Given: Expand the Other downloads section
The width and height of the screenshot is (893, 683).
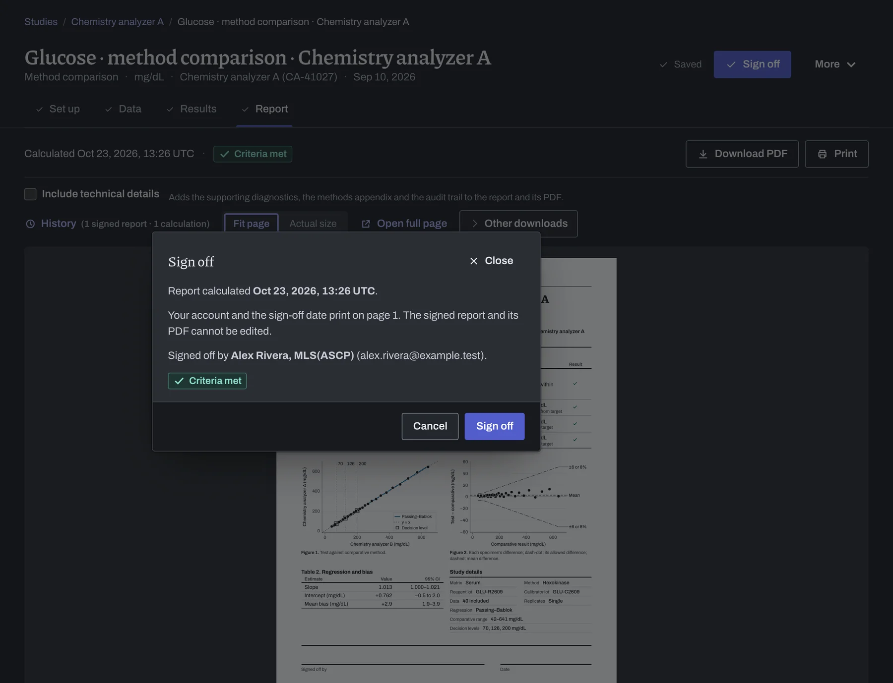Looking at the screenshot, I should click(518, 224).
